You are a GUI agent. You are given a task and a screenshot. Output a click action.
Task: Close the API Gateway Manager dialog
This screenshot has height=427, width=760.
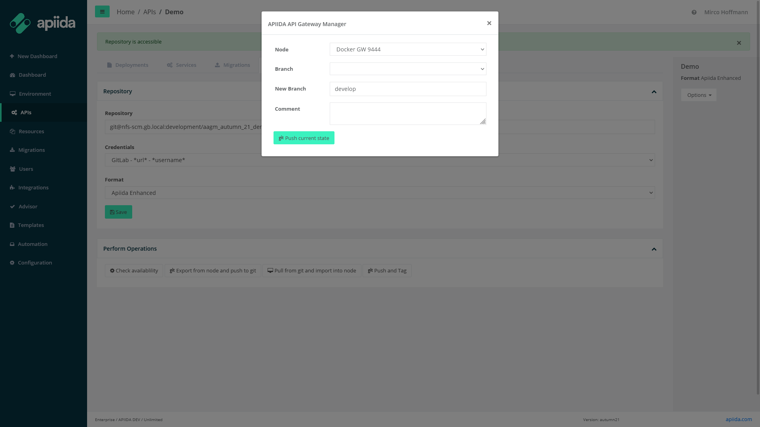point(489,23)
